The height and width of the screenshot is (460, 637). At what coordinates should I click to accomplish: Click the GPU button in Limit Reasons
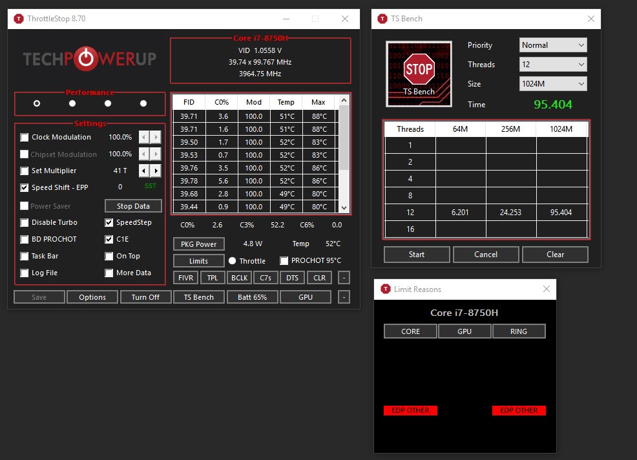(465, 331)
